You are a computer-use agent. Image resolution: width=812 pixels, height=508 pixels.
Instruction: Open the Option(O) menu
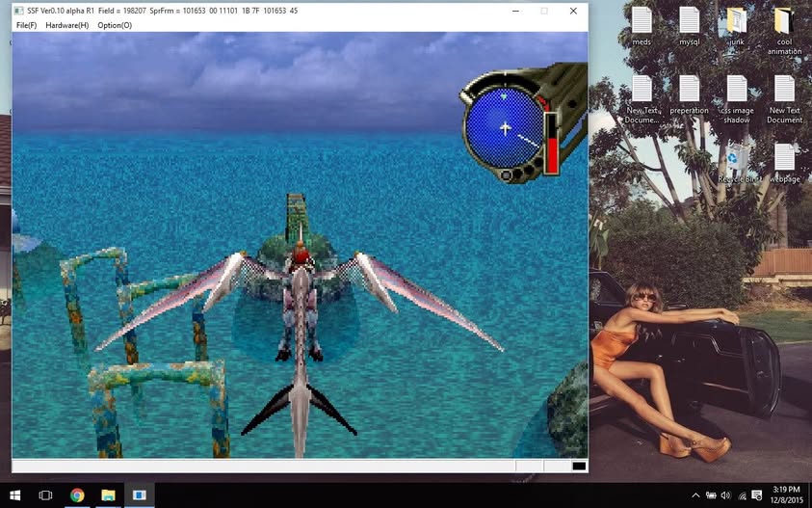pos(115,25)
